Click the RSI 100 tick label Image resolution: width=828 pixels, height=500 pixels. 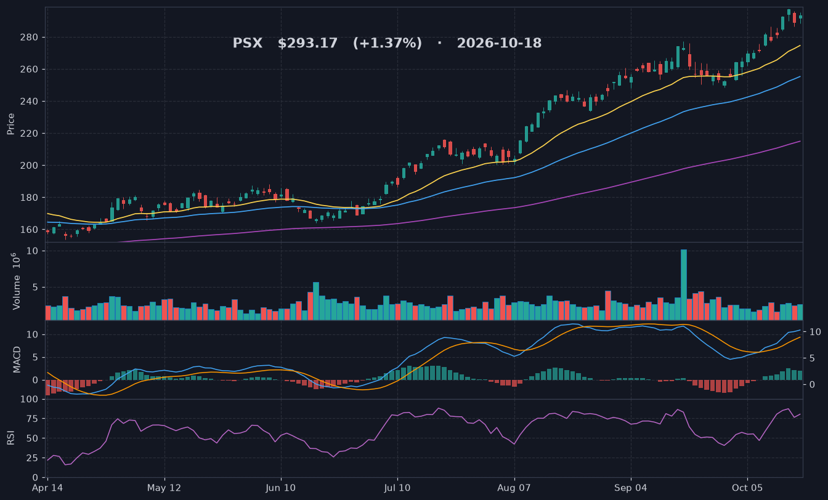click(x=31, y=400)
